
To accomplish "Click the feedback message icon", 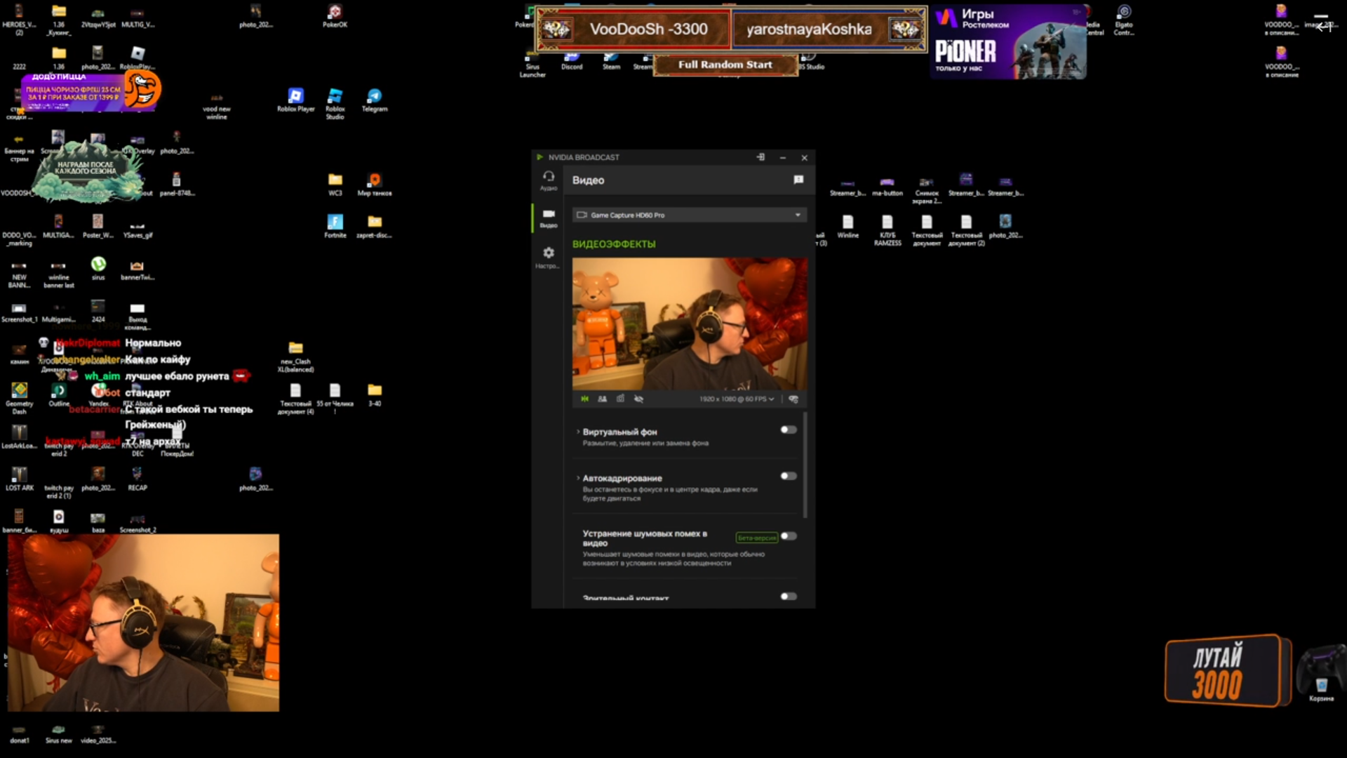I will [798, 180].
